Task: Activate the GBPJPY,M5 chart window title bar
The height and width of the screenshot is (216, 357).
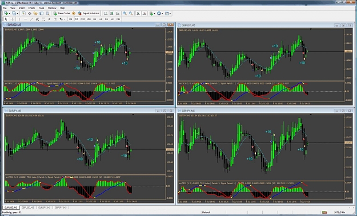Action: (266, 111)
